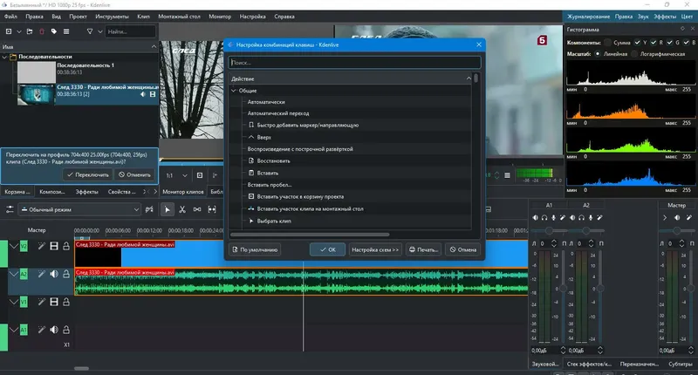The width and height of the screenshot is (698, 375).
Task: Mute the A2 audio track
Action: [53, 274]
